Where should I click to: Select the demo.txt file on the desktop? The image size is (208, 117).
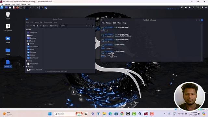click(8, 64)
